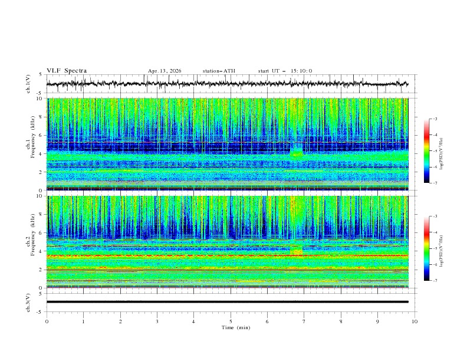Click time axis tick "3"

(157, 321)
